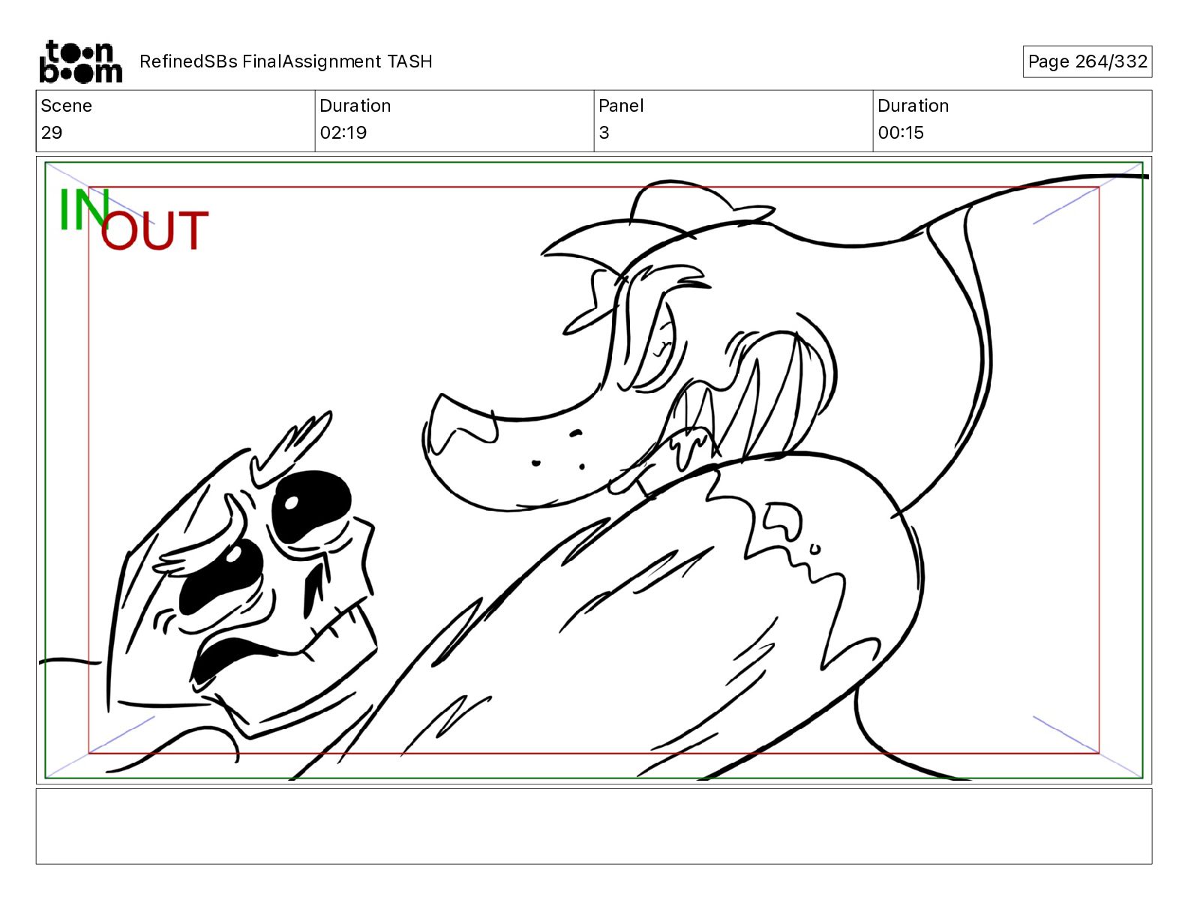Click the 'Scene' header label
Screen dimensions: 1188x918
pyautogui.click(x=67, y=106)
